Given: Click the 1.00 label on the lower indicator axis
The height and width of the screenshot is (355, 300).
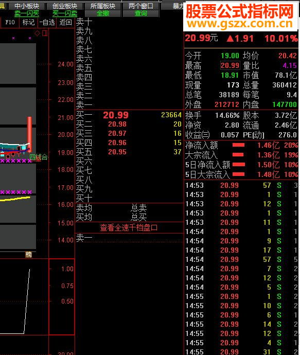Looking at the screenshot, I should pos(67,269).
